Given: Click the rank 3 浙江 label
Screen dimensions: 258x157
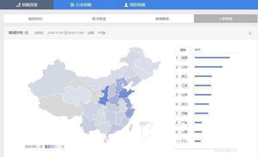Looking at the screenshot, I should 184,76.
